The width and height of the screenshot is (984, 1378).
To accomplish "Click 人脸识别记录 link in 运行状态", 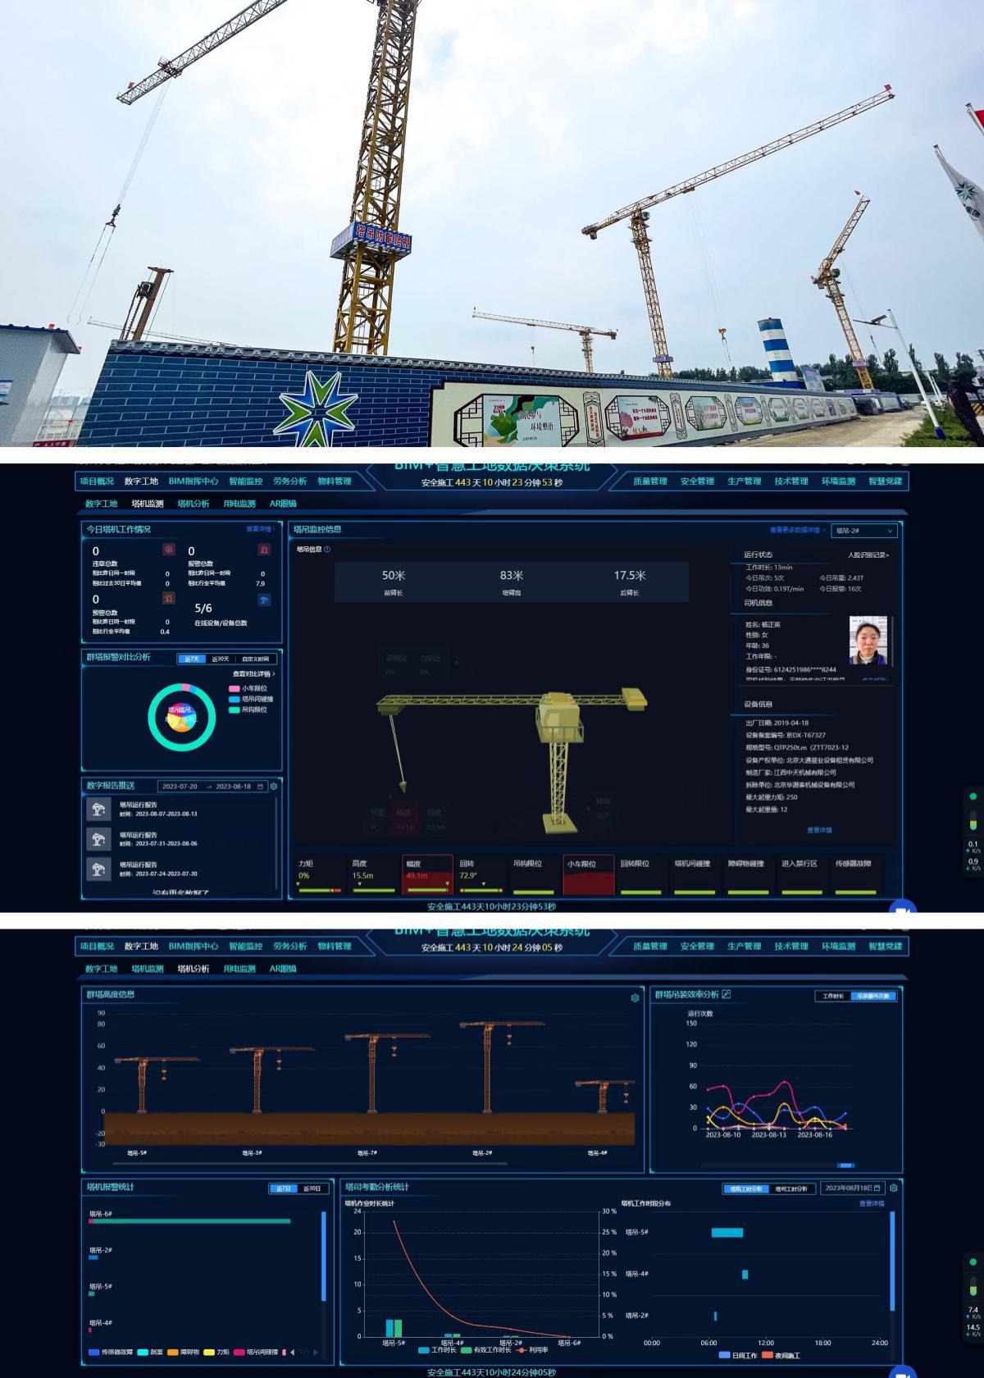I will pos(868,555).
